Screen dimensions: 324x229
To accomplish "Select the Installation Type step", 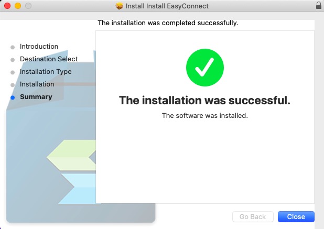I will click(46, 72).
